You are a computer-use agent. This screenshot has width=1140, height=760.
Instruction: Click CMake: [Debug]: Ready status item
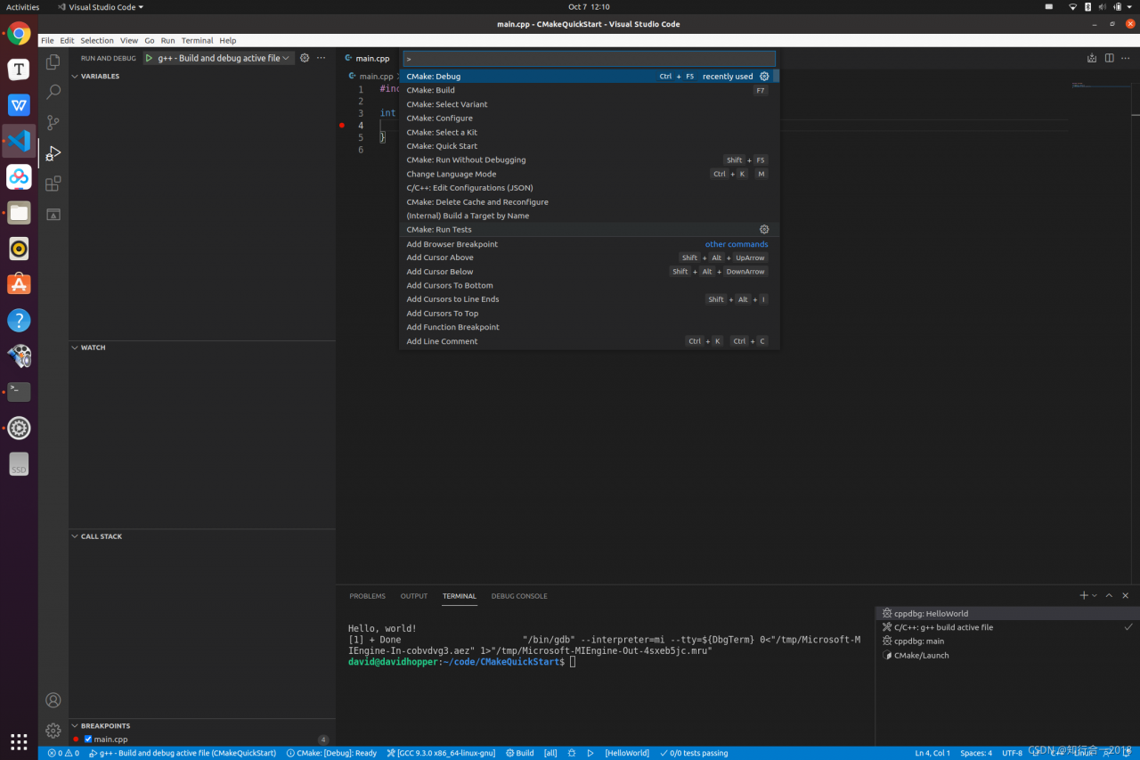(x=331, y=753)
